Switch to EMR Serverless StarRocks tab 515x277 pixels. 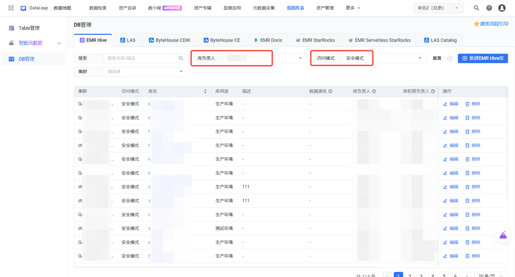(380, 40)
